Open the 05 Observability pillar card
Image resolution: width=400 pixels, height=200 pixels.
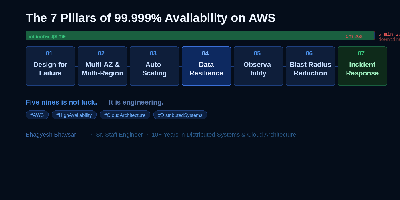tap(258, 66)
